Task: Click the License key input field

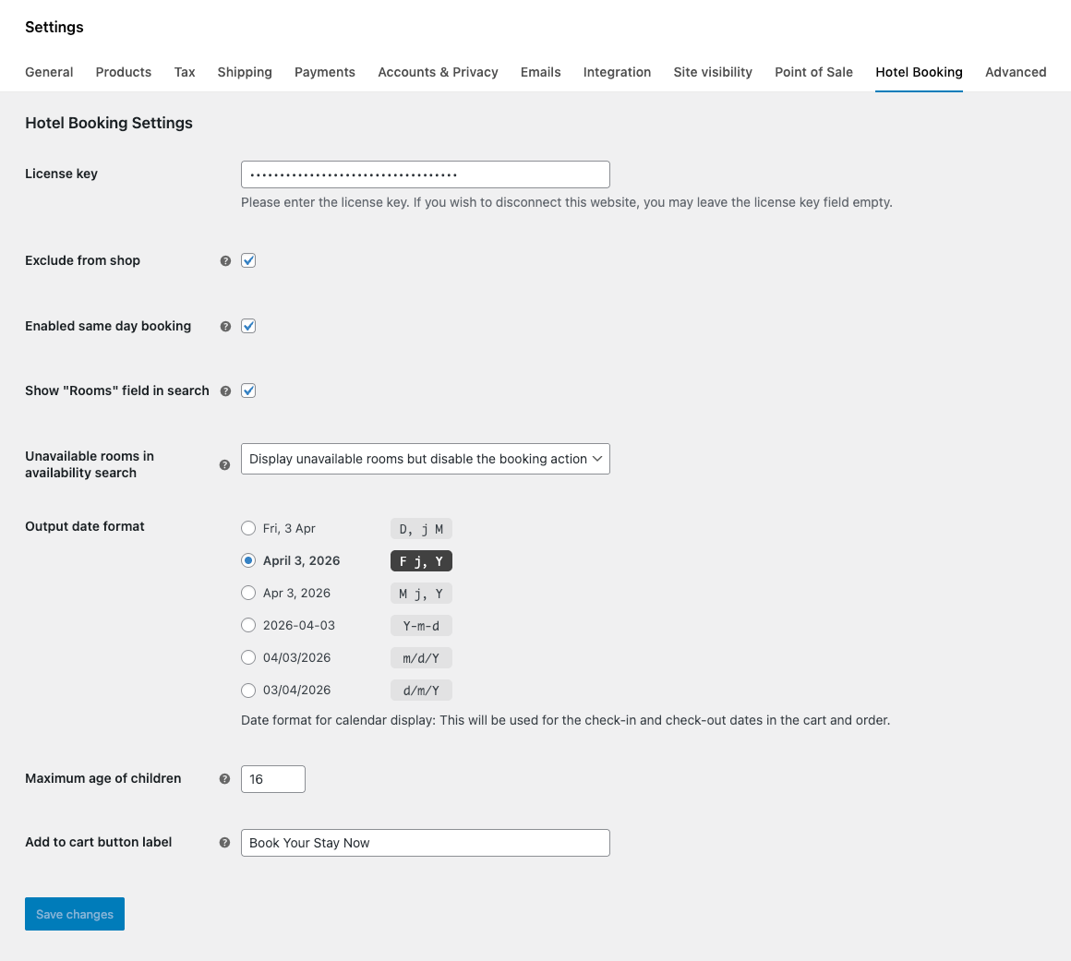Action: click(x=425, y=174)
